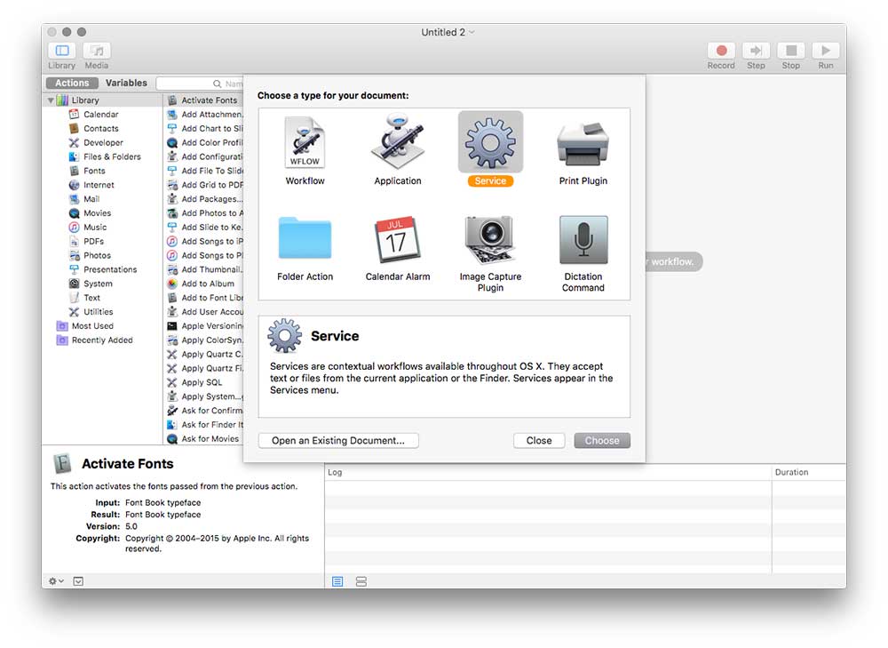Select Contacts category in Library
This screenshot has width=888, height=648.
tap(101, 129)
